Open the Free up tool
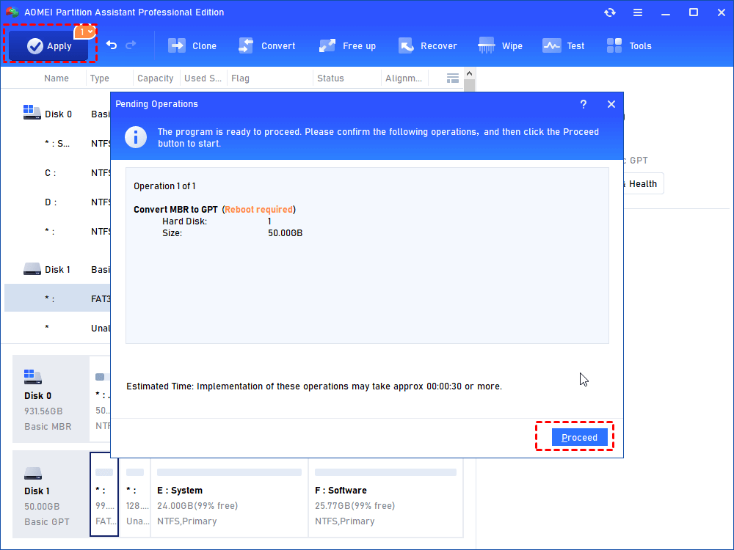The image size is (734, 550). pyautogui.click(x=348, y=46)
